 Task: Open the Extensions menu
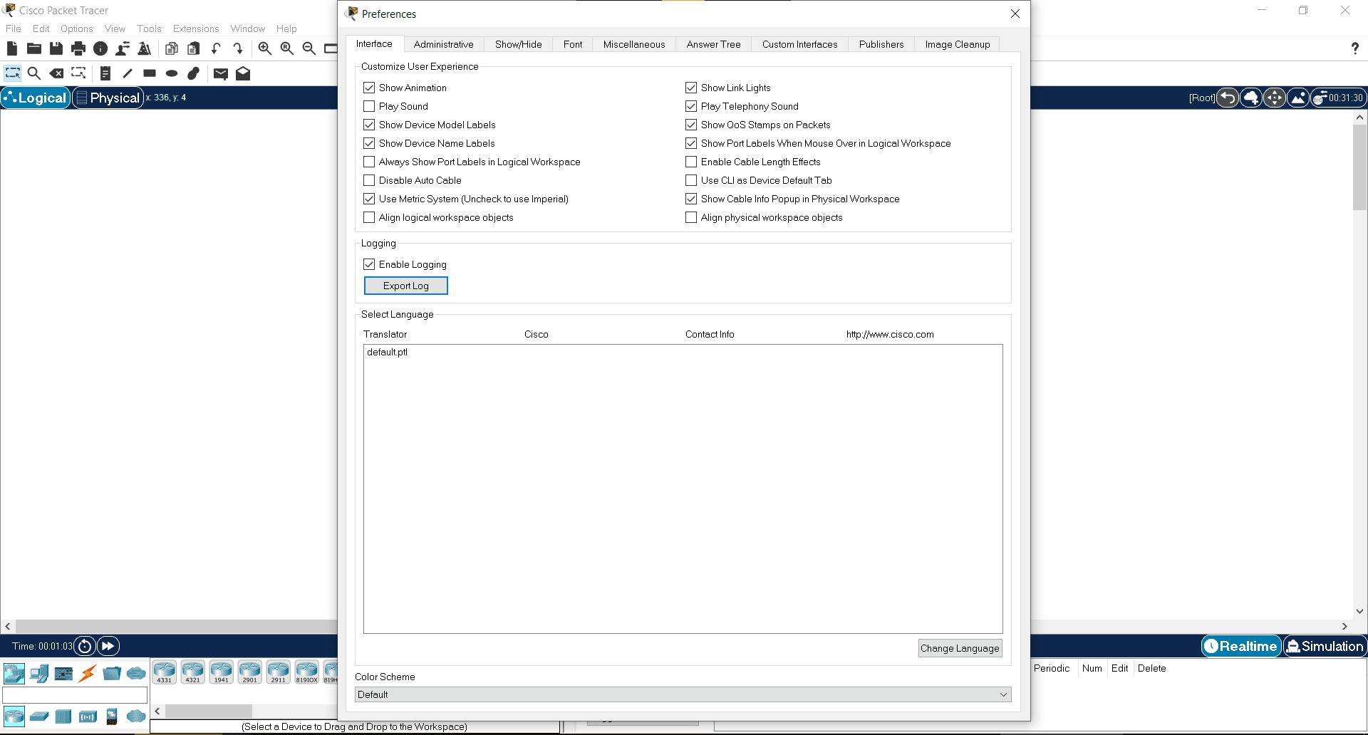[196, 28]
